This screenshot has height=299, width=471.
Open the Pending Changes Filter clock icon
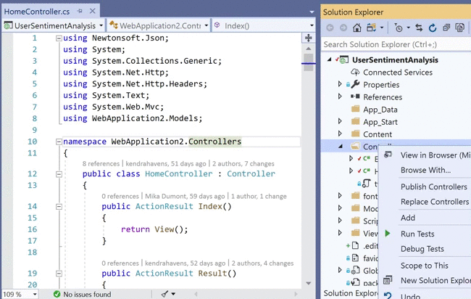(x=399, y=28)
